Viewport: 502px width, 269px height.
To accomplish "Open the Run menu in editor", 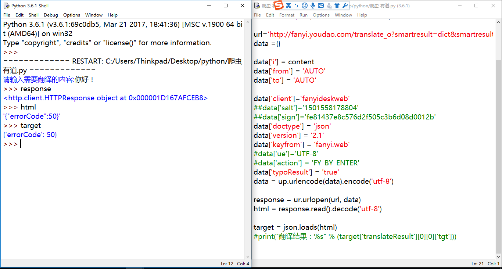I will click(304, 15).
